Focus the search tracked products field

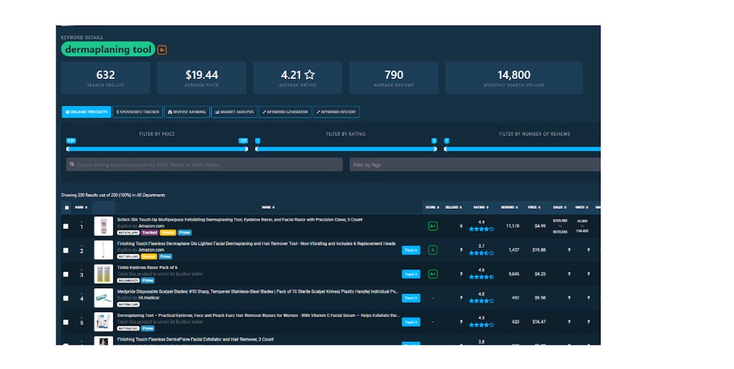(x=204, y=165)
